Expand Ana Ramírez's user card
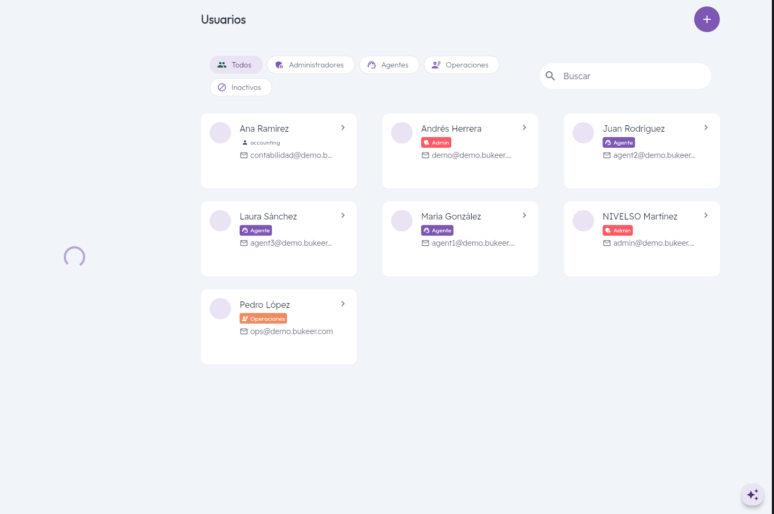This screenshot has width=774, height=514. [x=343, y=127]
